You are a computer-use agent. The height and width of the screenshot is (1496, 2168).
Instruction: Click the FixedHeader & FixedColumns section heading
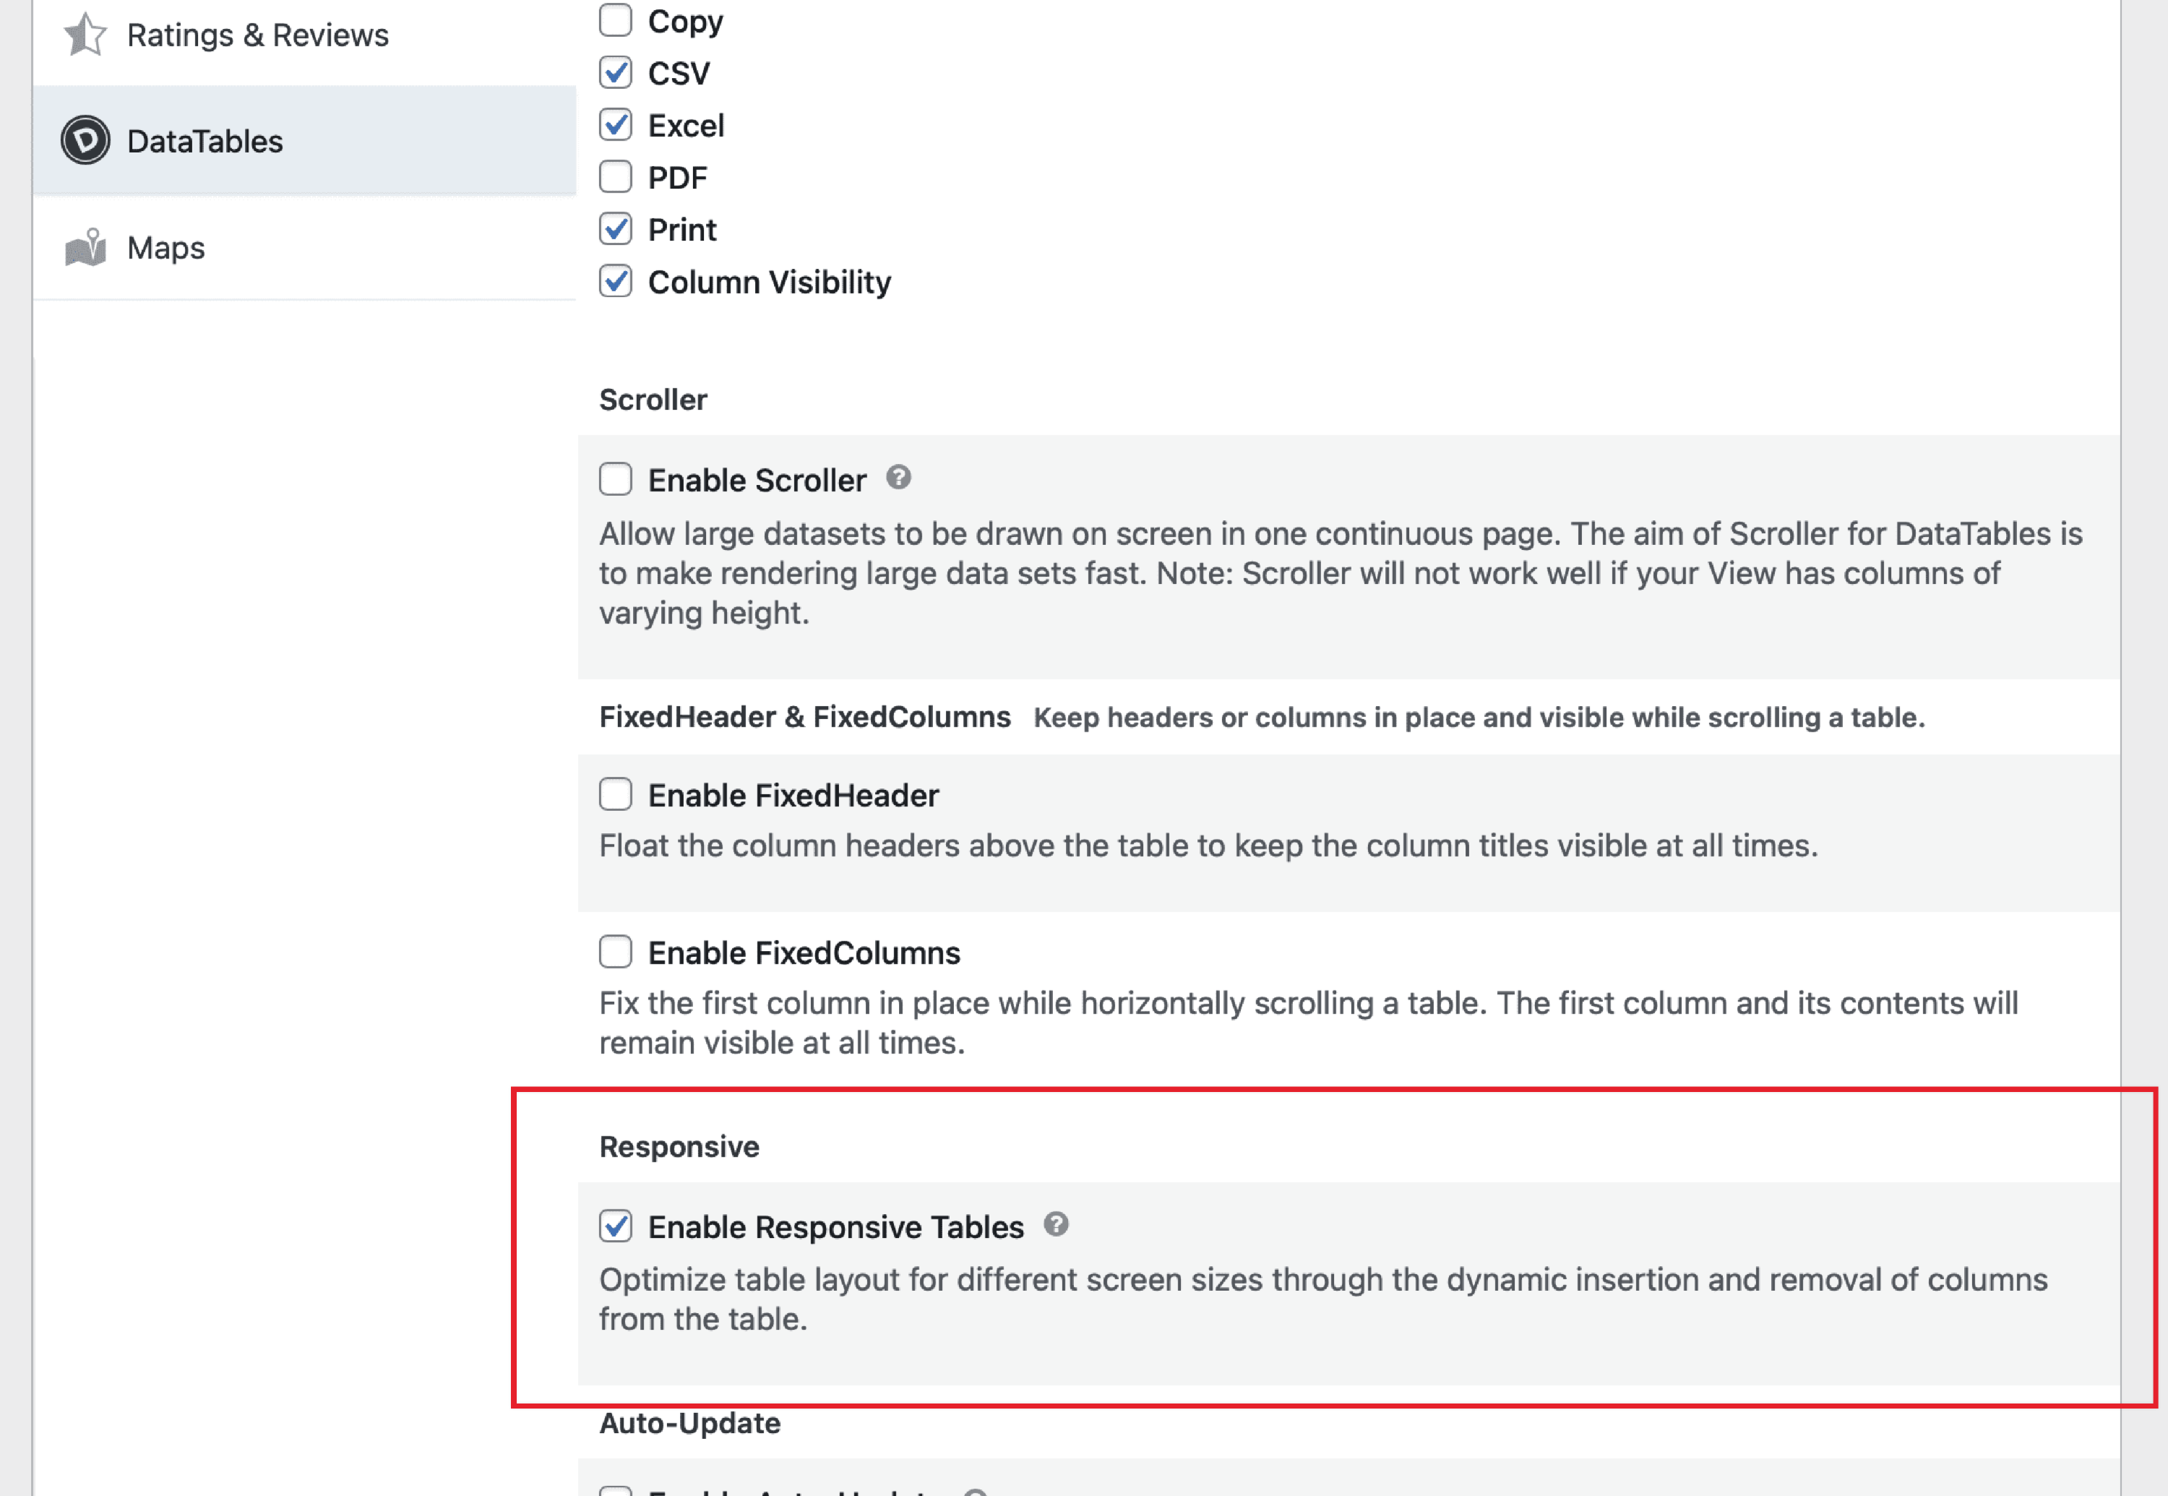click(x=804, y=716)
